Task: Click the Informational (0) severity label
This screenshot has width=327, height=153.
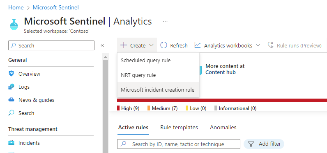Action: 237,108
